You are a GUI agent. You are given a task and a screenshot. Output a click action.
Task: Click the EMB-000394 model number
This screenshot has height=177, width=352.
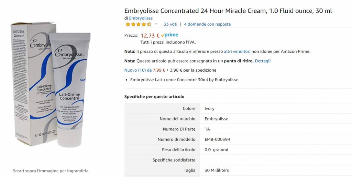217,139
